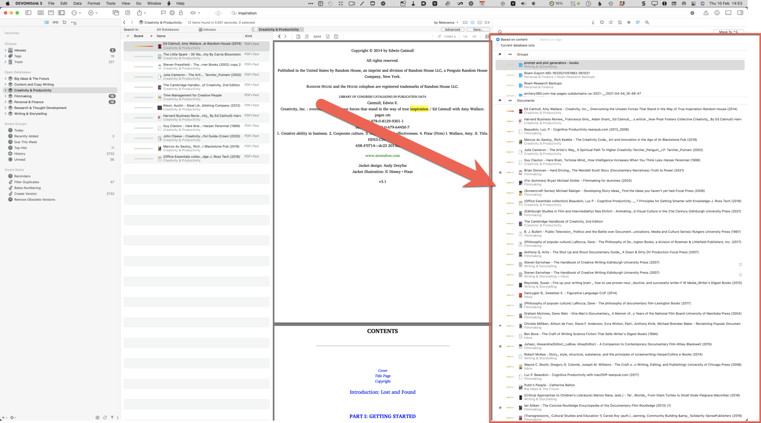Toggle the inspector panel icon in toolbar
The height and width of the screenshot is (423, 761).
(740, 13)
